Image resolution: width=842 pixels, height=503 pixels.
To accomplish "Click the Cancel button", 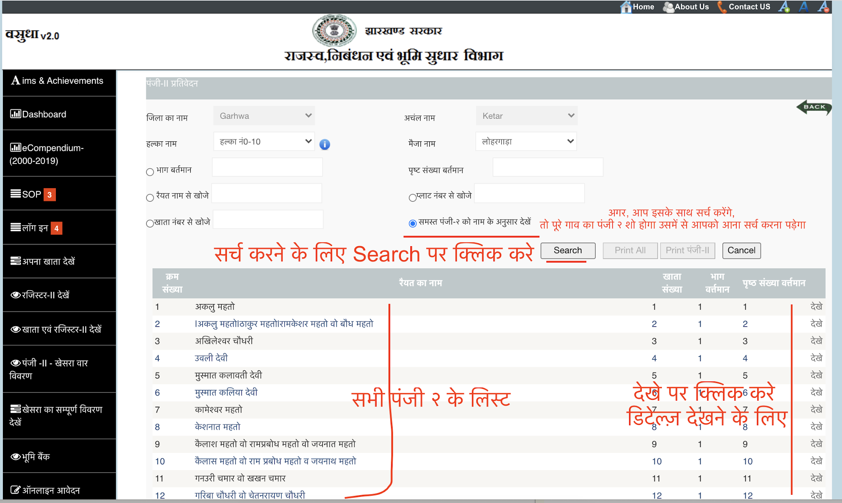I will pos(741,250).
